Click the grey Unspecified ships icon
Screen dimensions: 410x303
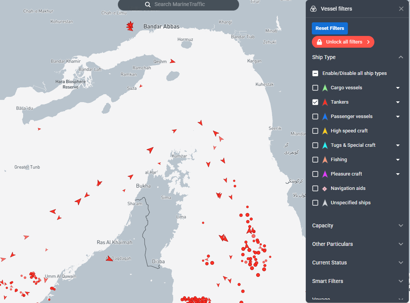tap(325, 203)
